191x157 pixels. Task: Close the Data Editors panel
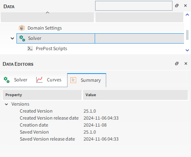point(186,64)
